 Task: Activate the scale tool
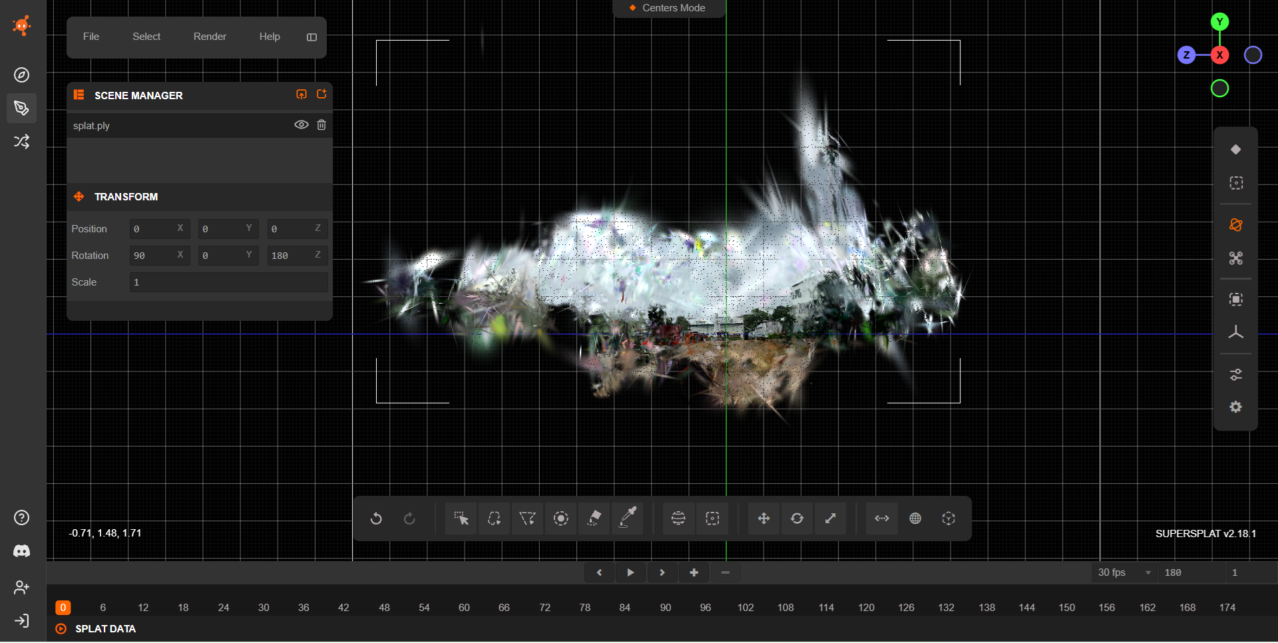coord(830,519)
